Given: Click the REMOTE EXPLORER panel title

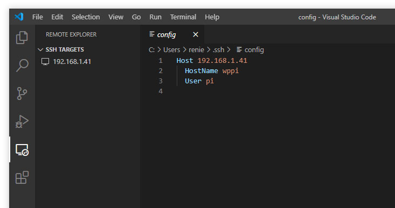Looking at the screenshot, I should pyautogui.click(x=71, y=34).
